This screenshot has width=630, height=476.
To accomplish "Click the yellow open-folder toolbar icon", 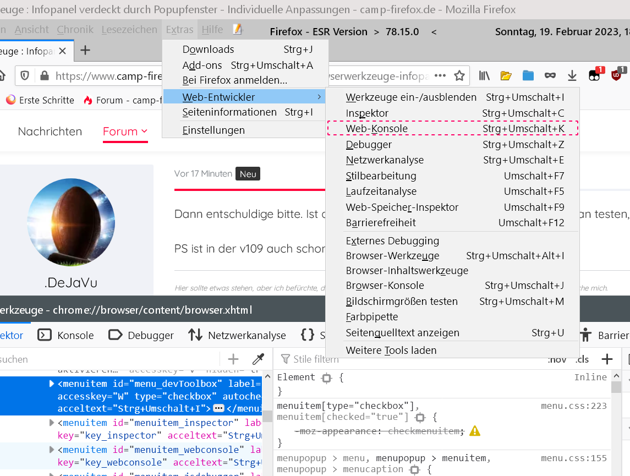I will point(506,76).
